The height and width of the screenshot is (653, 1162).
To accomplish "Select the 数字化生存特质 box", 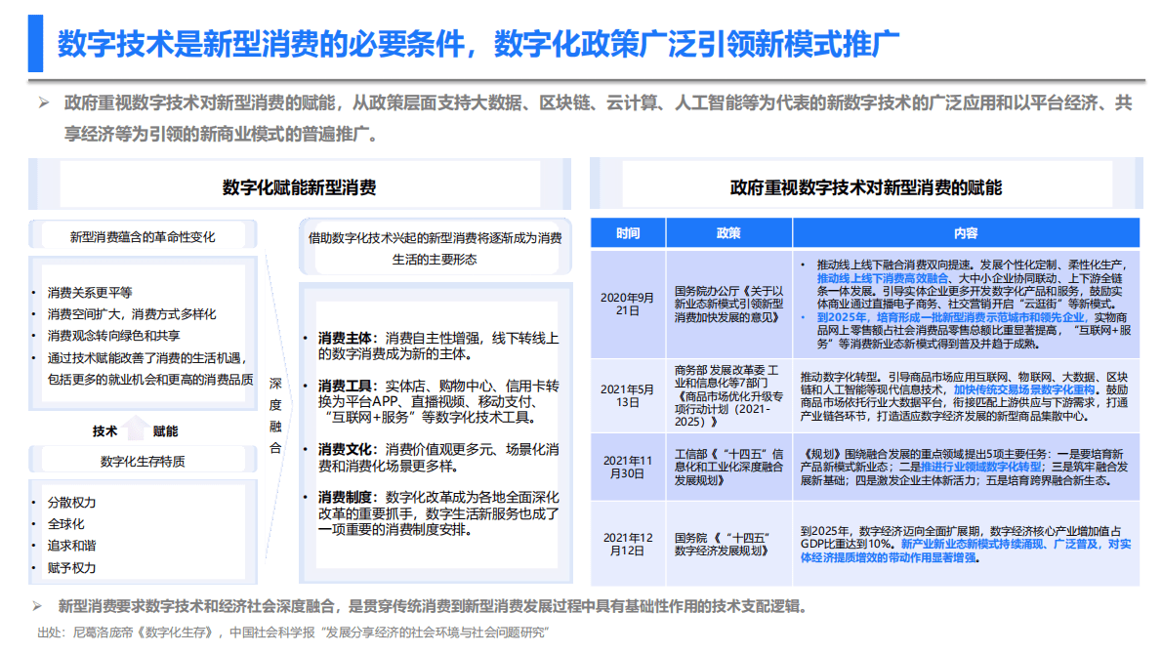I will pyautogui.click(x=143, y=459).
